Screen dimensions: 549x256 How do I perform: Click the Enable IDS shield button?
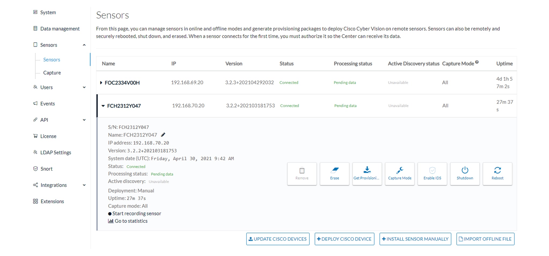[x=432, y=173]
